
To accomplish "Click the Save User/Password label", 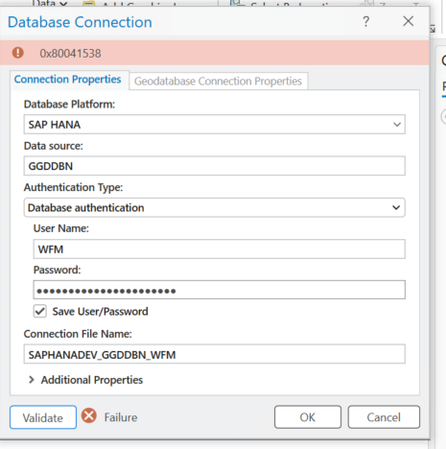I will pyautogui.click(x=100, y=312).
